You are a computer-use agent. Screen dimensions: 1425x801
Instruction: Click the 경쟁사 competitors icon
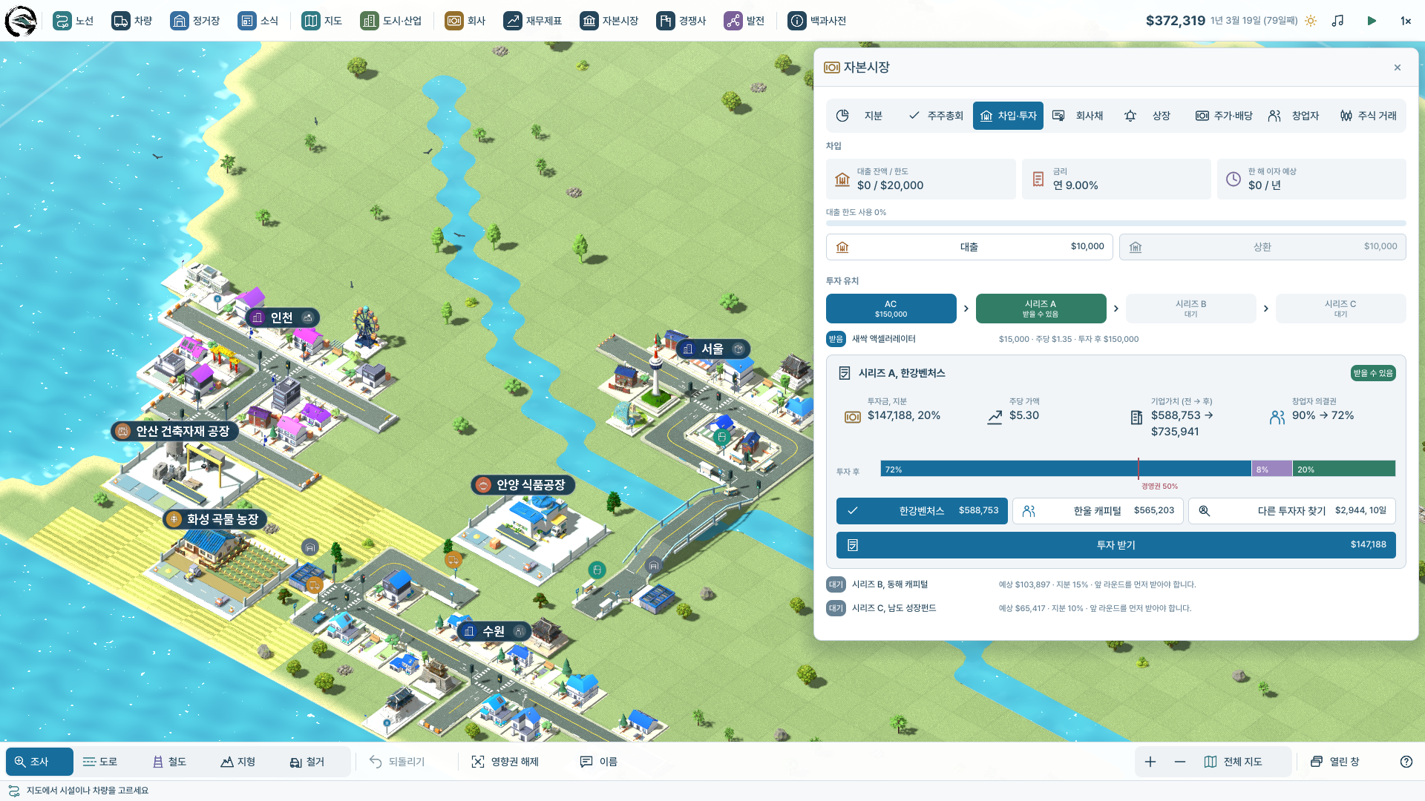[665, 21]
